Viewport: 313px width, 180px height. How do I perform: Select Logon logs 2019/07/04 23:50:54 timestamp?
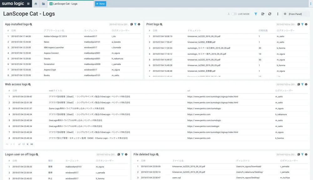click(22, 173)
